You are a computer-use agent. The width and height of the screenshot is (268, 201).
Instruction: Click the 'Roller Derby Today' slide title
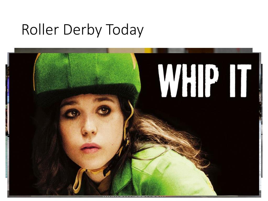click(82, 30)
